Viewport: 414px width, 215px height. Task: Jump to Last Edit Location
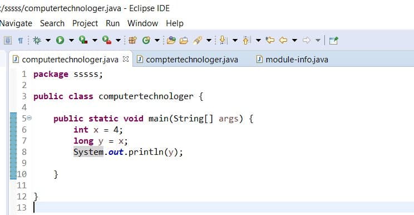click(x=270, y=40)
